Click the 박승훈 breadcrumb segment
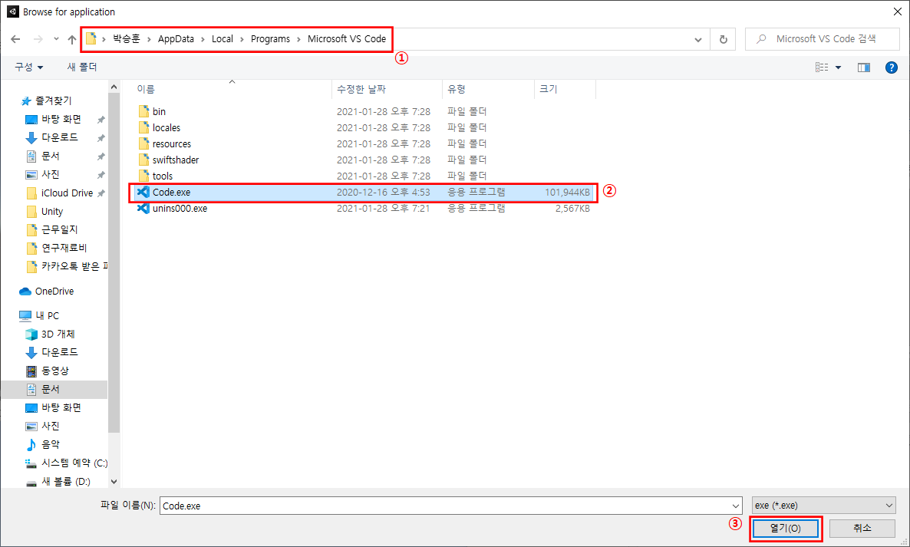Viewport: 910px width, 547px height. (126, 39)
